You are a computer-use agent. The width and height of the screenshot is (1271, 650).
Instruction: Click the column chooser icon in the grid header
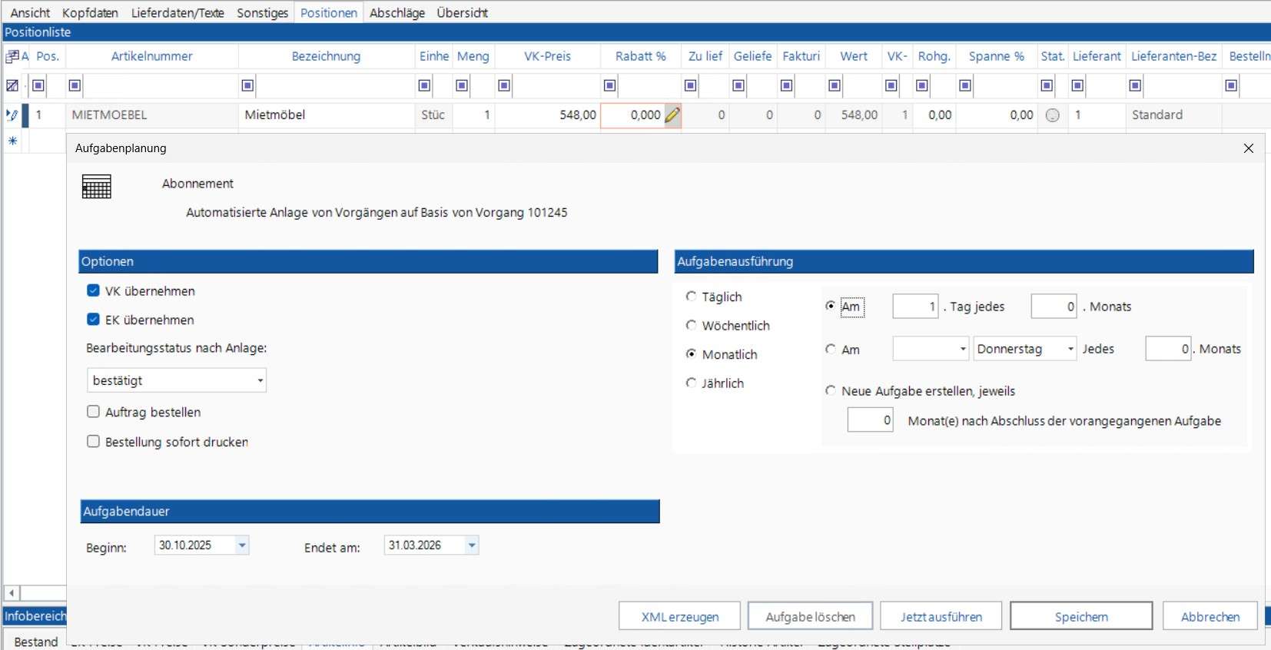tap(12, 56)
